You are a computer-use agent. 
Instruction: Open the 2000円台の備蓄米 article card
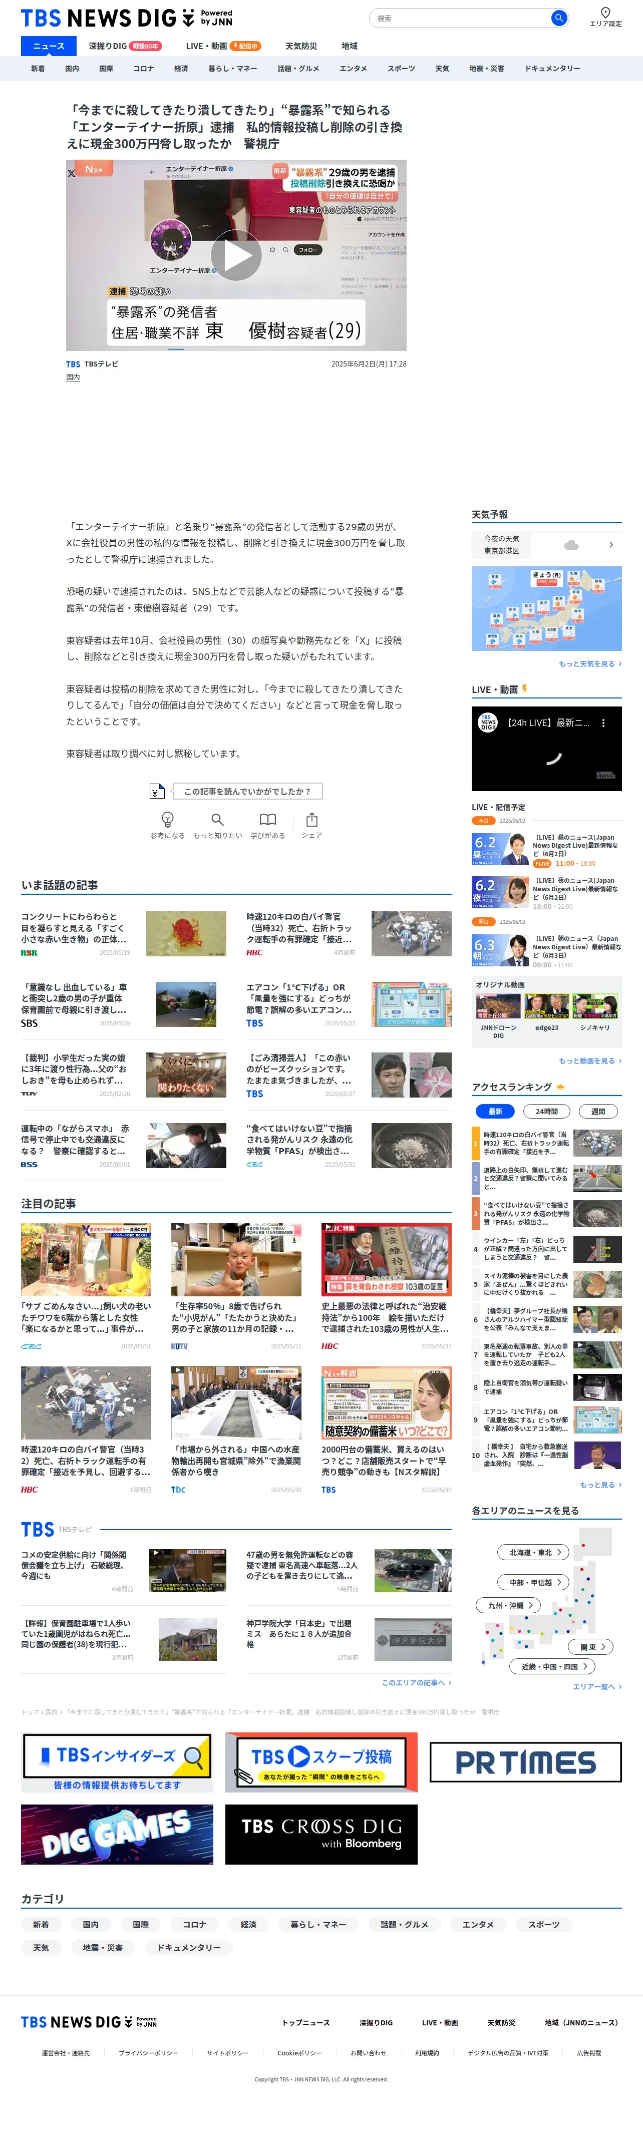pyautogui.click(x=386, y=1430)
